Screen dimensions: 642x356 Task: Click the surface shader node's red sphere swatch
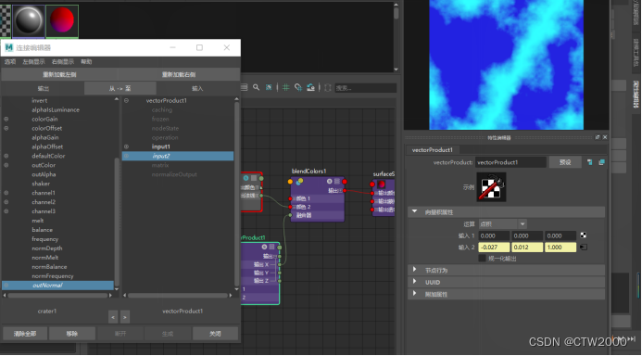click(381, 184)
